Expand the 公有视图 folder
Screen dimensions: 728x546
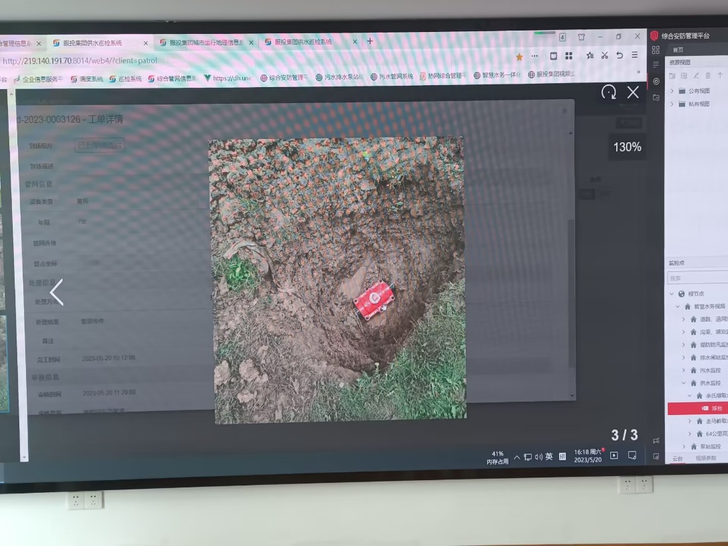(x=672, y=90)
